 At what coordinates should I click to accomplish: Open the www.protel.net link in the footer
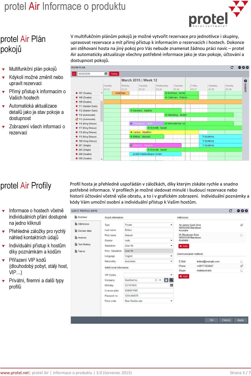(x=15, y=373)
